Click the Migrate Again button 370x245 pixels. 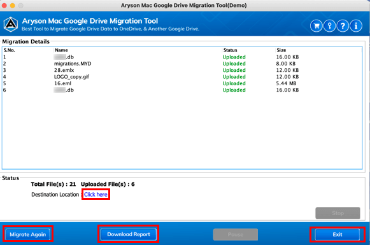(x=28, y=234)
